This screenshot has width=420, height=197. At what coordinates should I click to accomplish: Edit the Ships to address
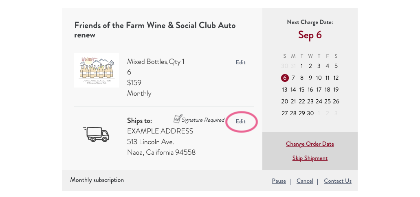(240, 121)
